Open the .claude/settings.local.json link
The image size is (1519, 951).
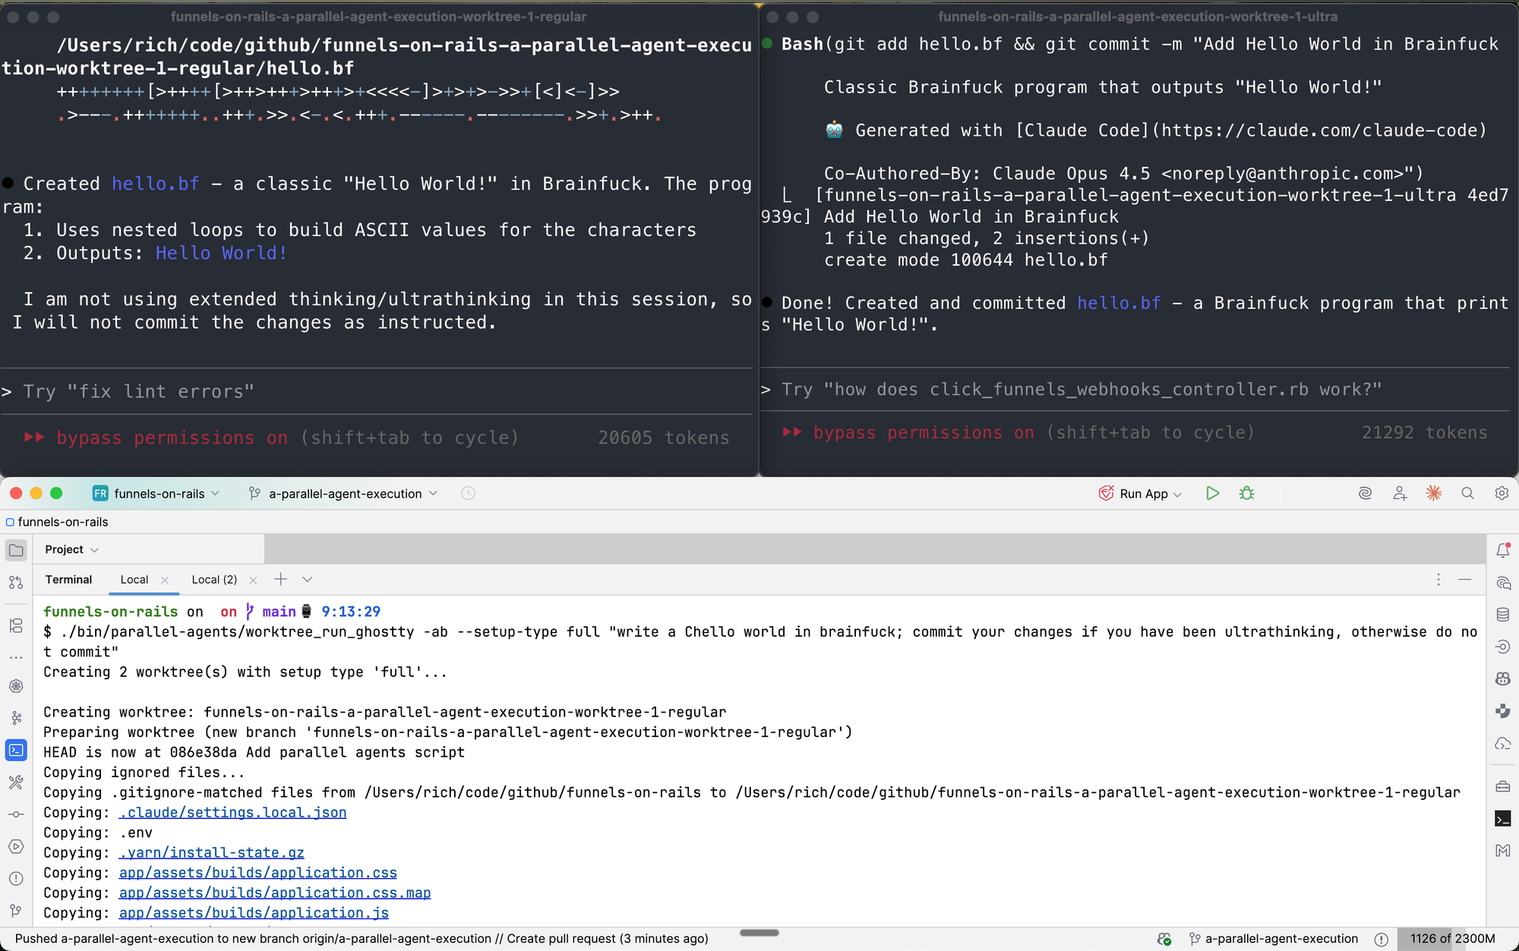[x=232, y=812]
